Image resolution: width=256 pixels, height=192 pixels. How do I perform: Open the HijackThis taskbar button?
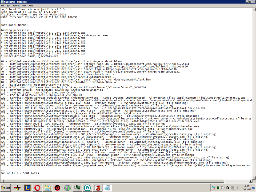click(97, 188)
